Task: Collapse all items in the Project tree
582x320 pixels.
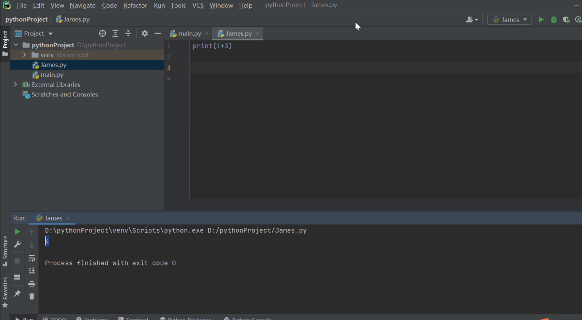Action: (128, 33)
